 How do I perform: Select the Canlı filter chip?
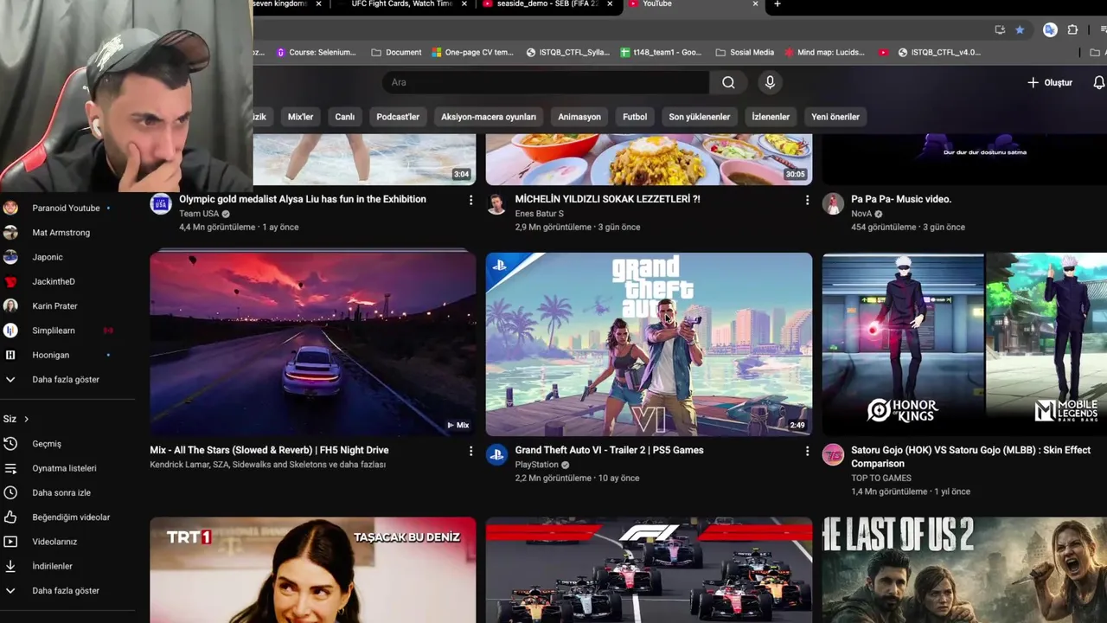click(345, 117)
